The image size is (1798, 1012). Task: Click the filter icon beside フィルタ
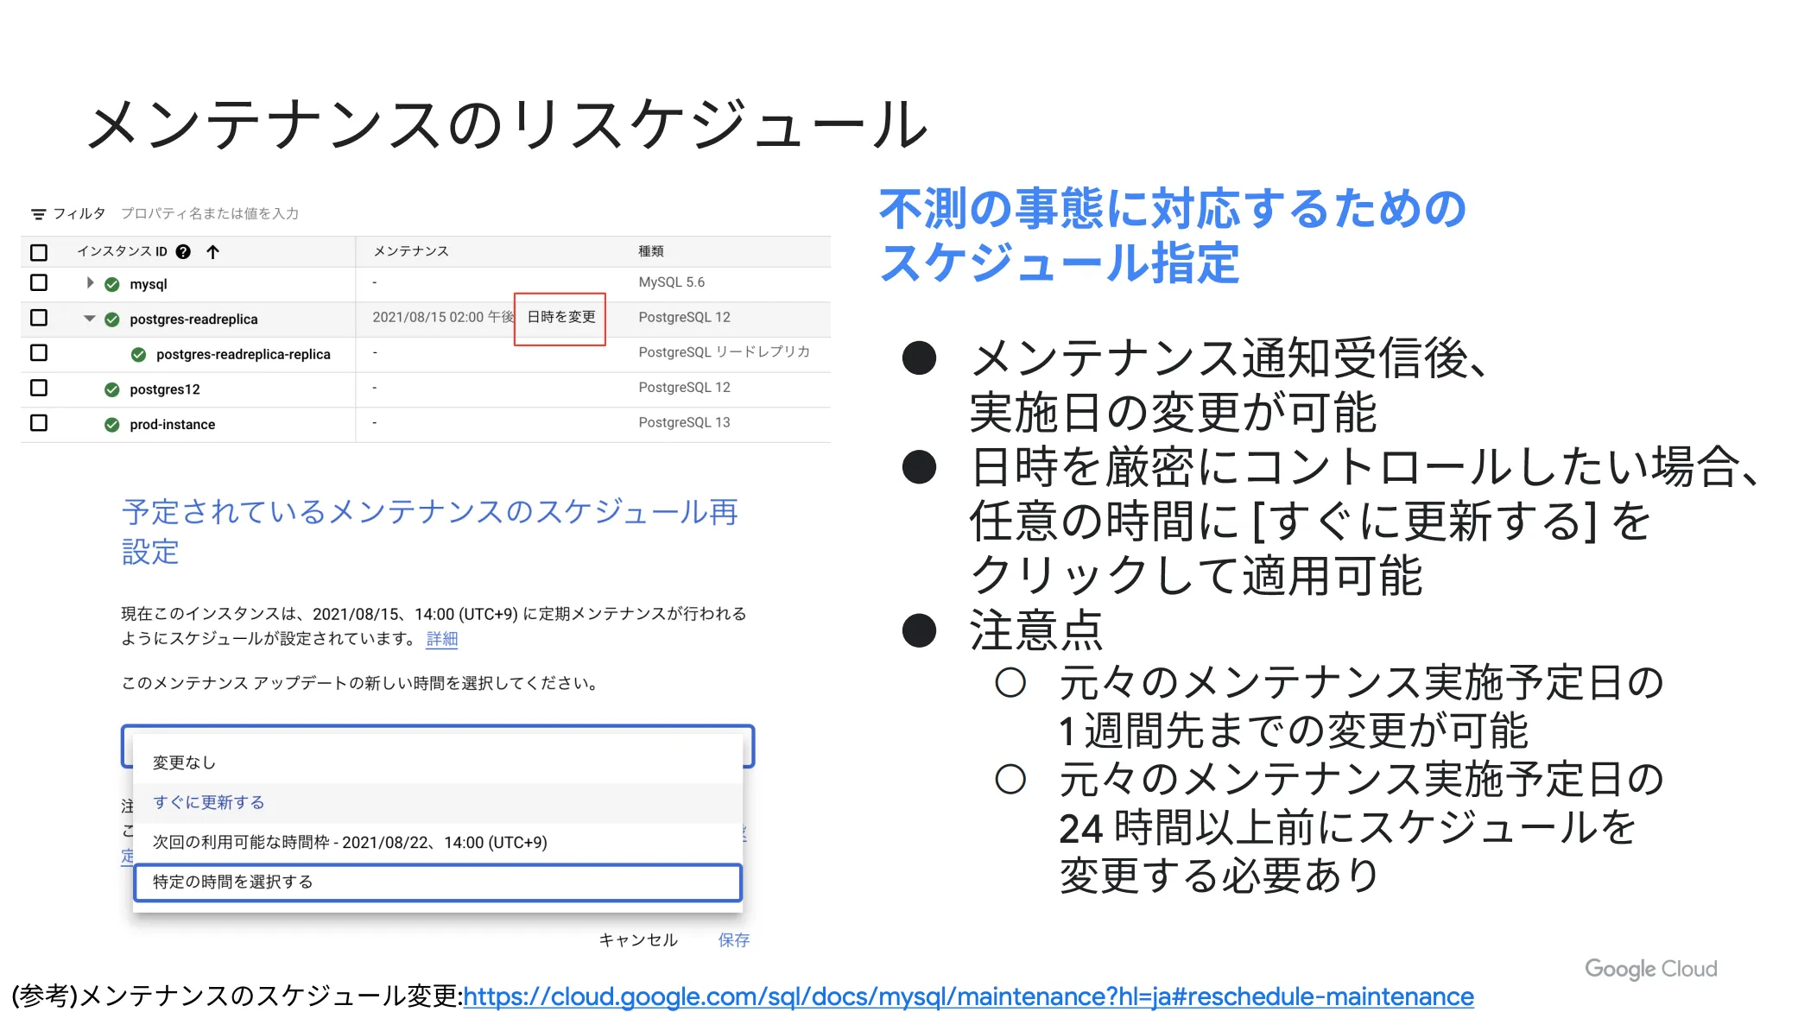point(38,213)
